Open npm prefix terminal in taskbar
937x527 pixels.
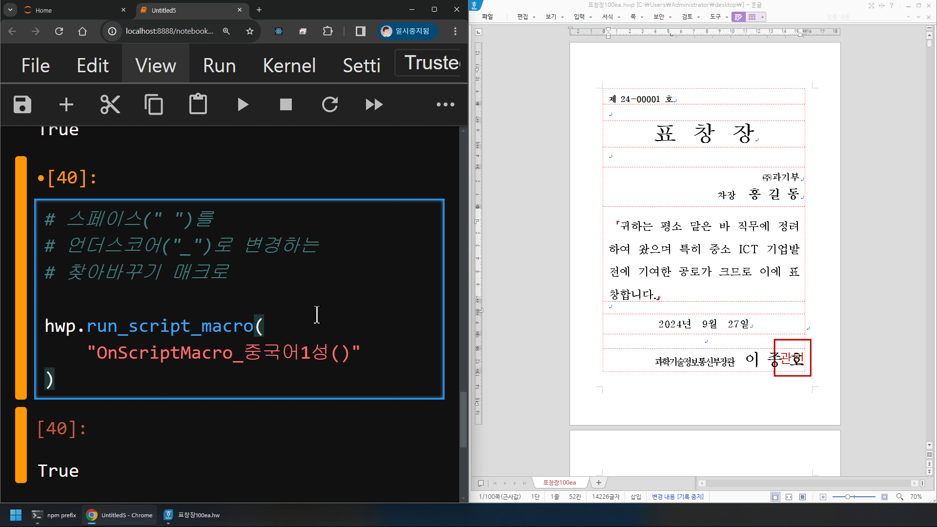[54, 515]
